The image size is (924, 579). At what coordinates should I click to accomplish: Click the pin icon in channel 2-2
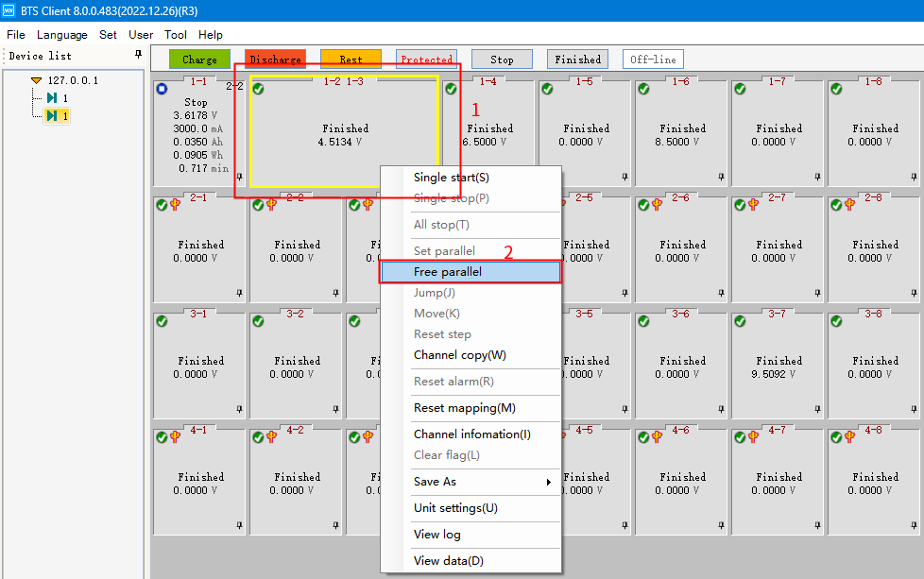click(335, 293)
